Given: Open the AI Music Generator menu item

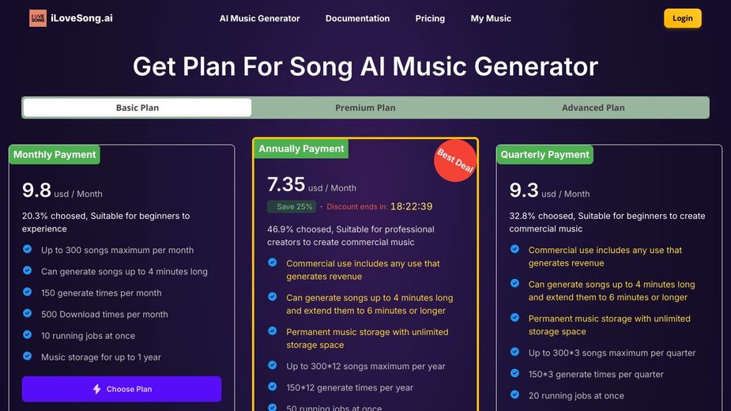Looking at the screenshot, I should pyautogui.click(x=260, y=19).
